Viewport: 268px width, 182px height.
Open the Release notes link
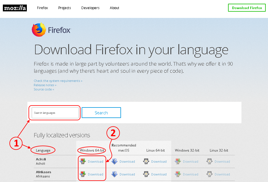(x=45, y=85)
